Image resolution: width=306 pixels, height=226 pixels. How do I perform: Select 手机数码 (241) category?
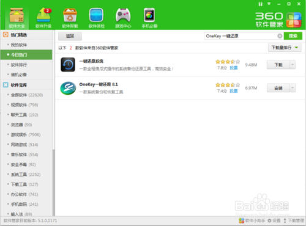(26, 204)
